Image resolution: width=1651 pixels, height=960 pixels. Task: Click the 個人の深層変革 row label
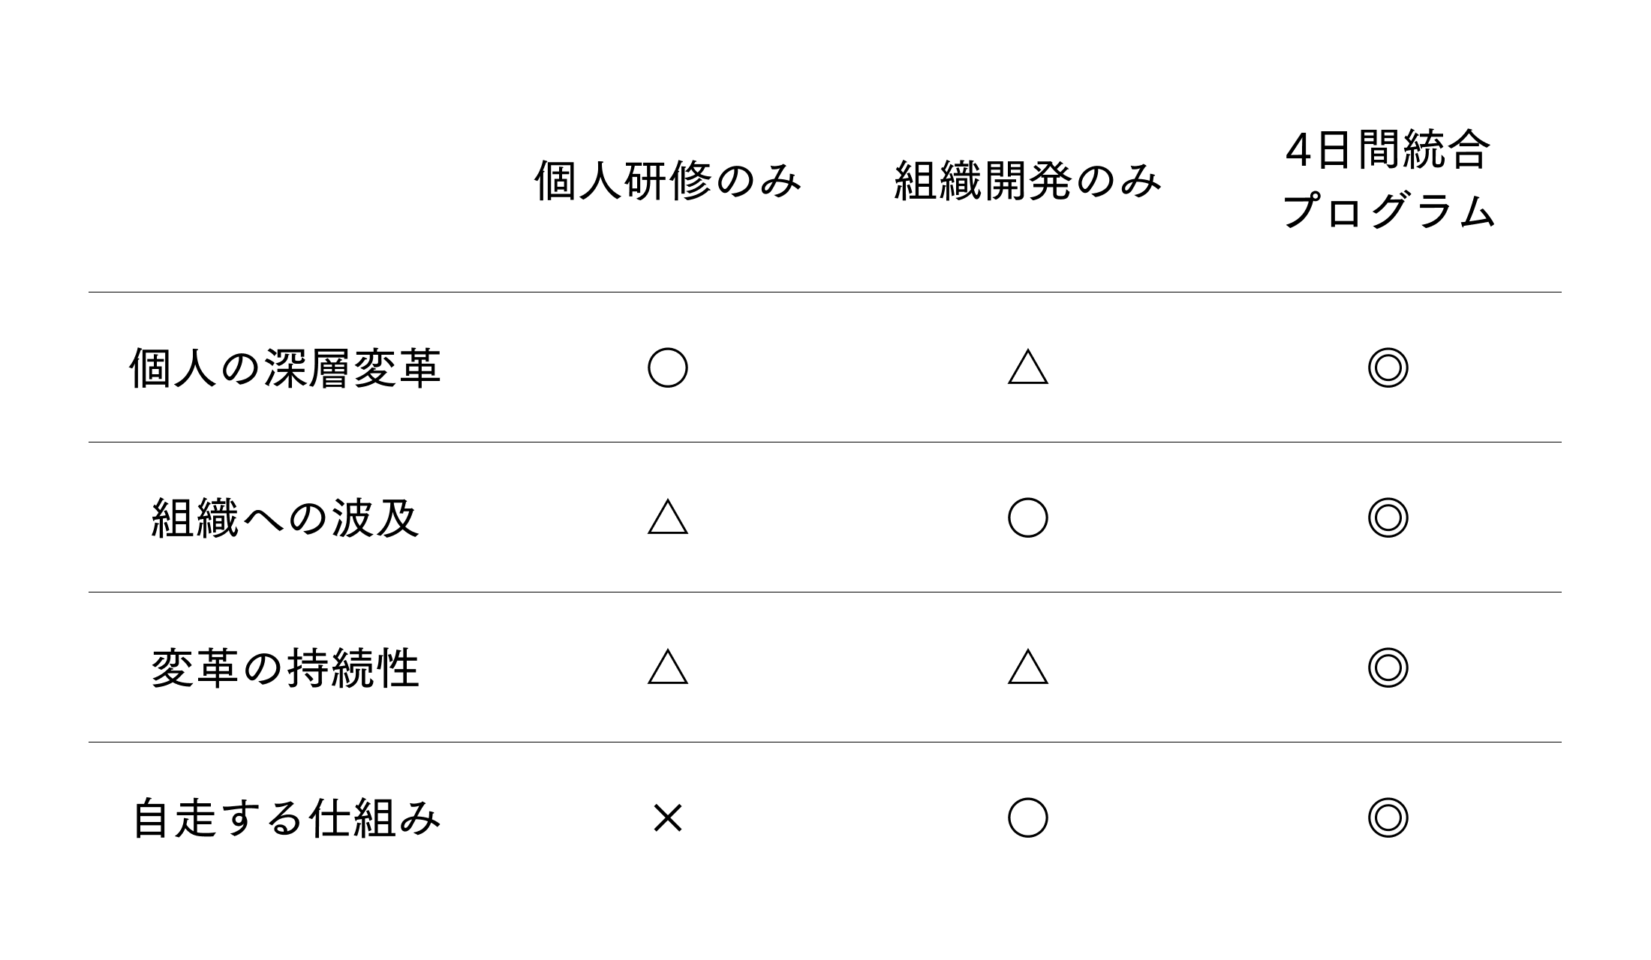[285, 368]
